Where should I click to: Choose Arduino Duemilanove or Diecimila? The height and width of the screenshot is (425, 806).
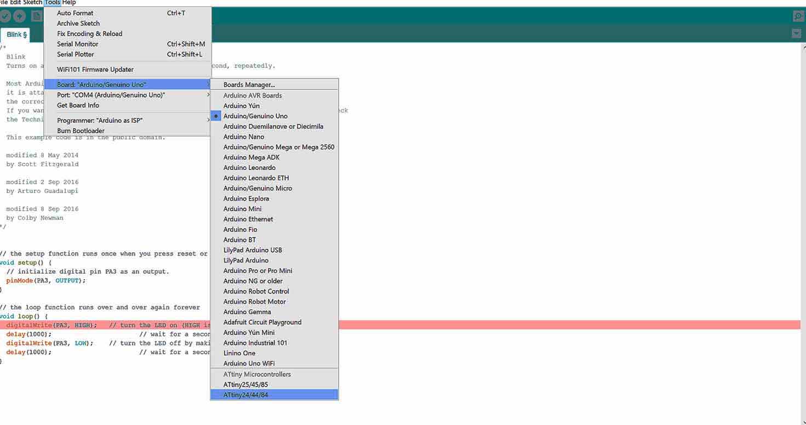tap(275, 127)
